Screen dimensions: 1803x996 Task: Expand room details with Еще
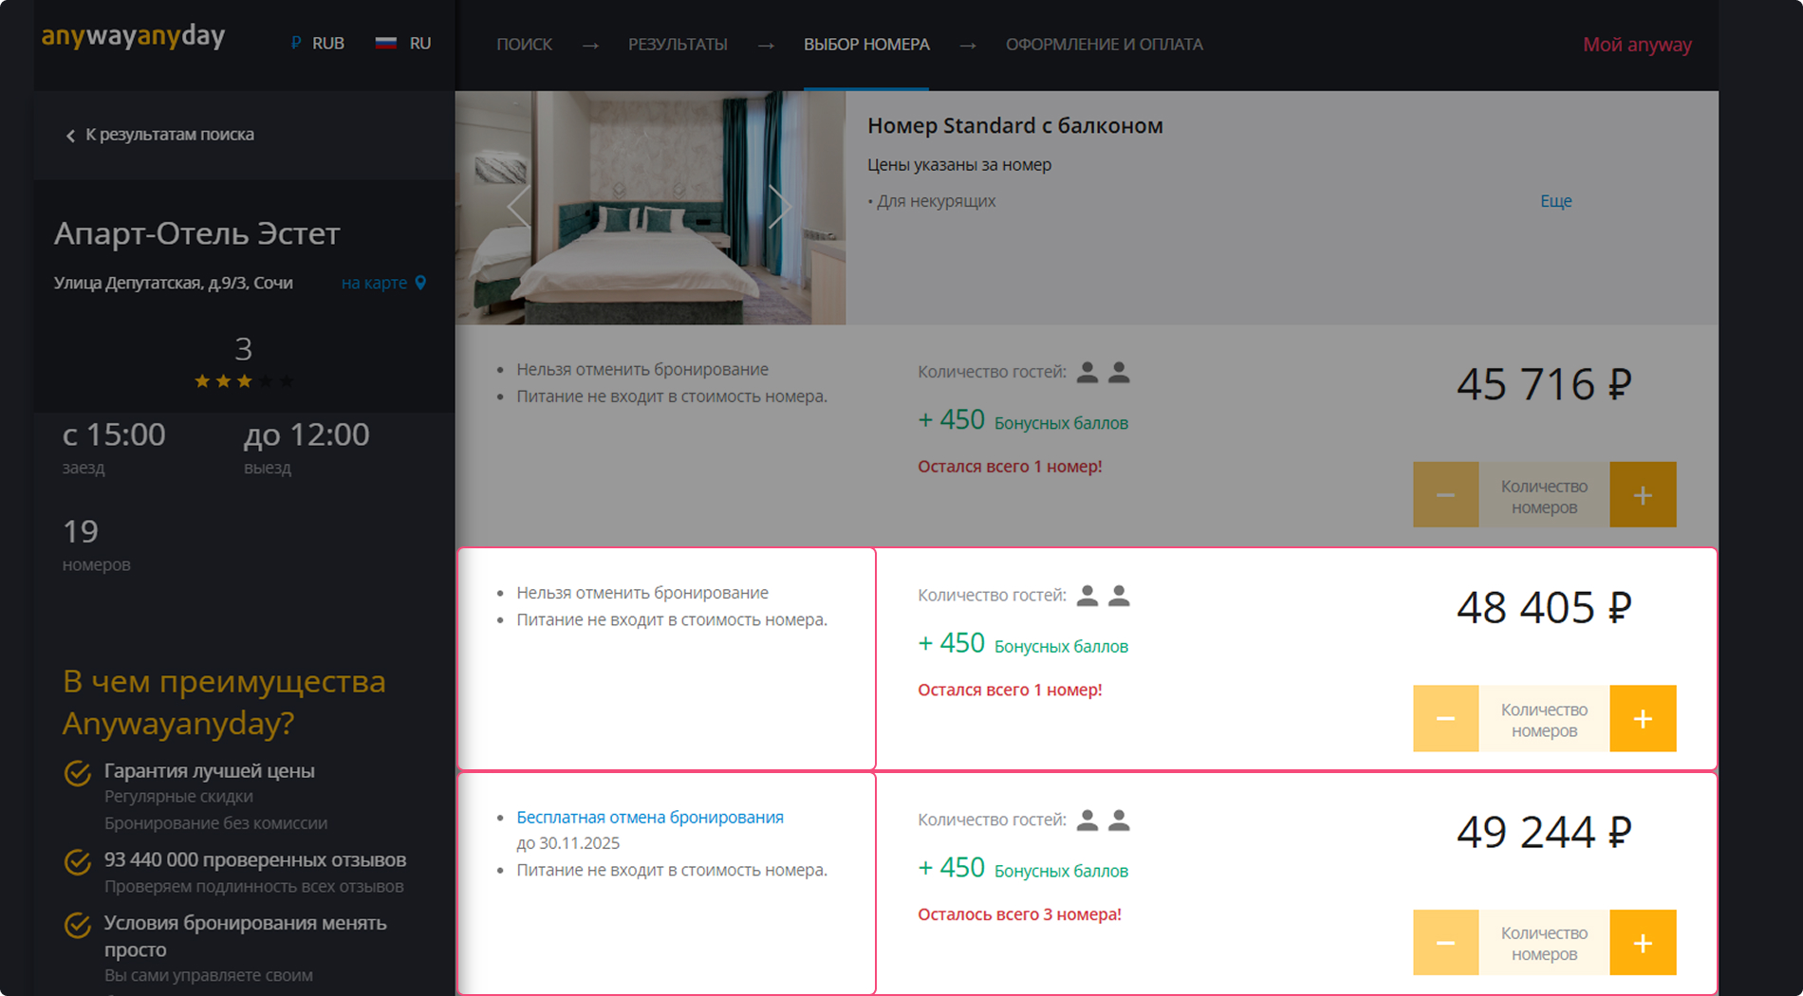coord(1555,201)
